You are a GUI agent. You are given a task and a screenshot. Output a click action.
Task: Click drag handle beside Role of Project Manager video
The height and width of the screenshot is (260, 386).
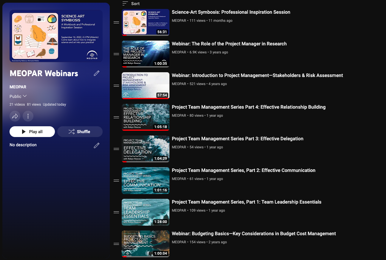[x=116, y=54]
